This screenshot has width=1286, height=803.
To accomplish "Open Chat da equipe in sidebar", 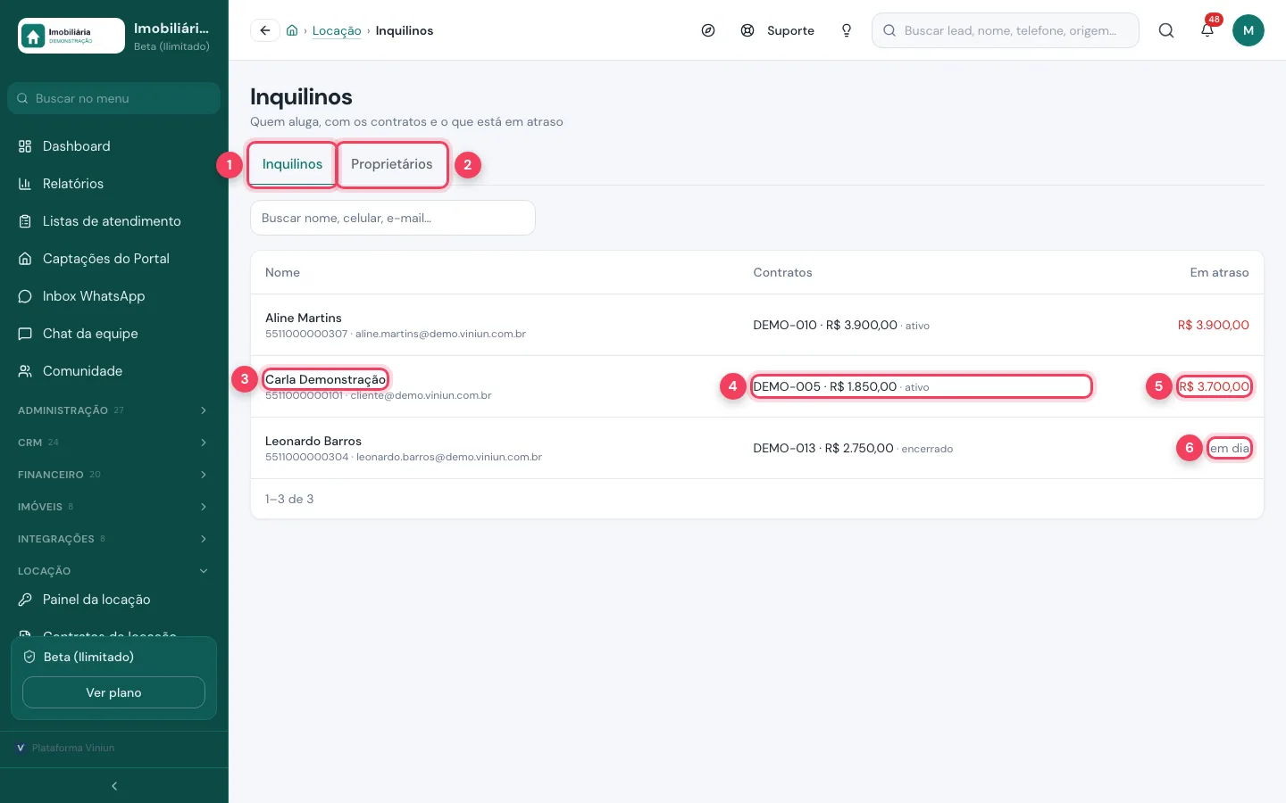I will point(114,334).
